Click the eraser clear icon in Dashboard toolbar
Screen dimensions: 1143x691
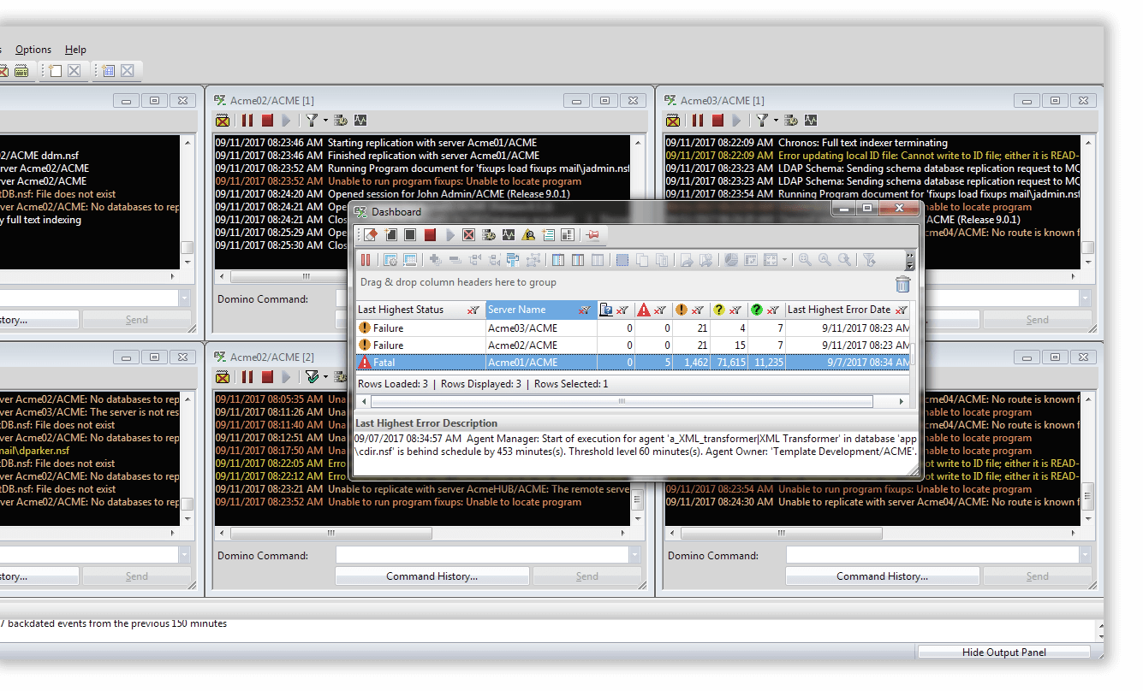coord(371,235)
